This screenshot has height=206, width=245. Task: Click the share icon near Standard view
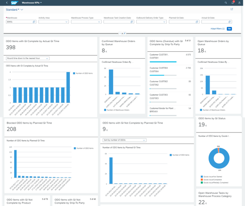[232, 9]
